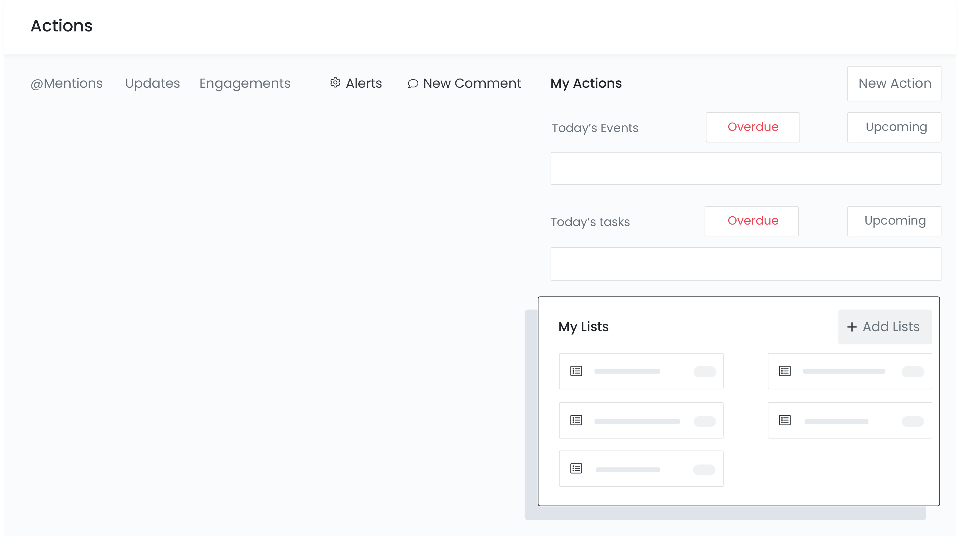Click list icon in top right list card

(785, 371)
